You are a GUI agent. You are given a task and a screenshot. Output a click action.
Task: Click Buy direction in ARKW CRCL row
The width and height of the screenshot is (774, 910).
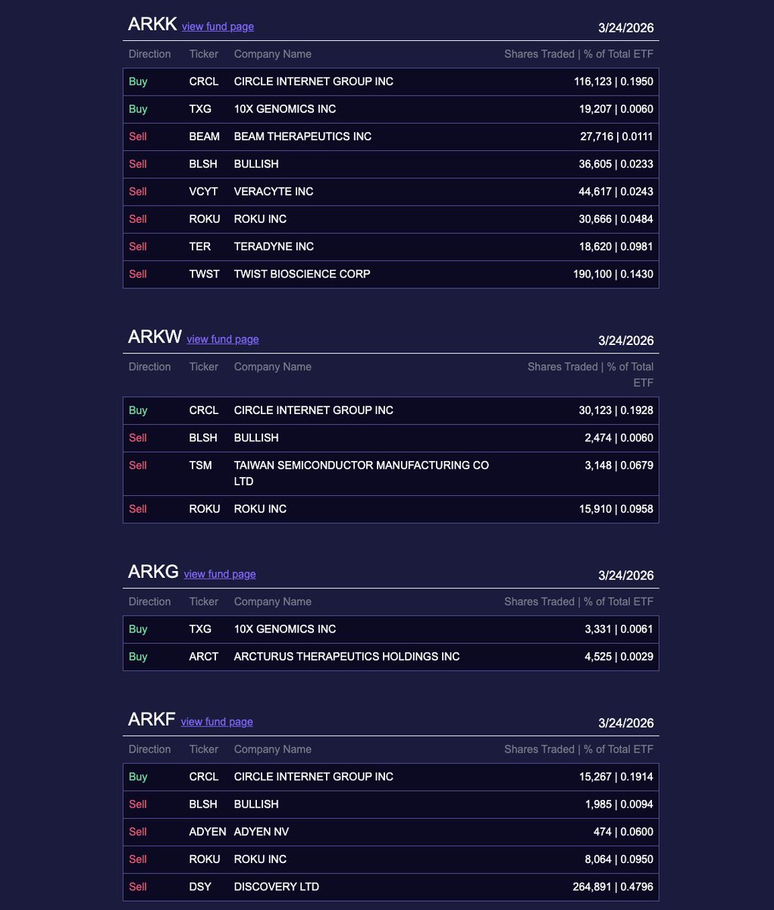pyautogui.click(x=138, y=410)
